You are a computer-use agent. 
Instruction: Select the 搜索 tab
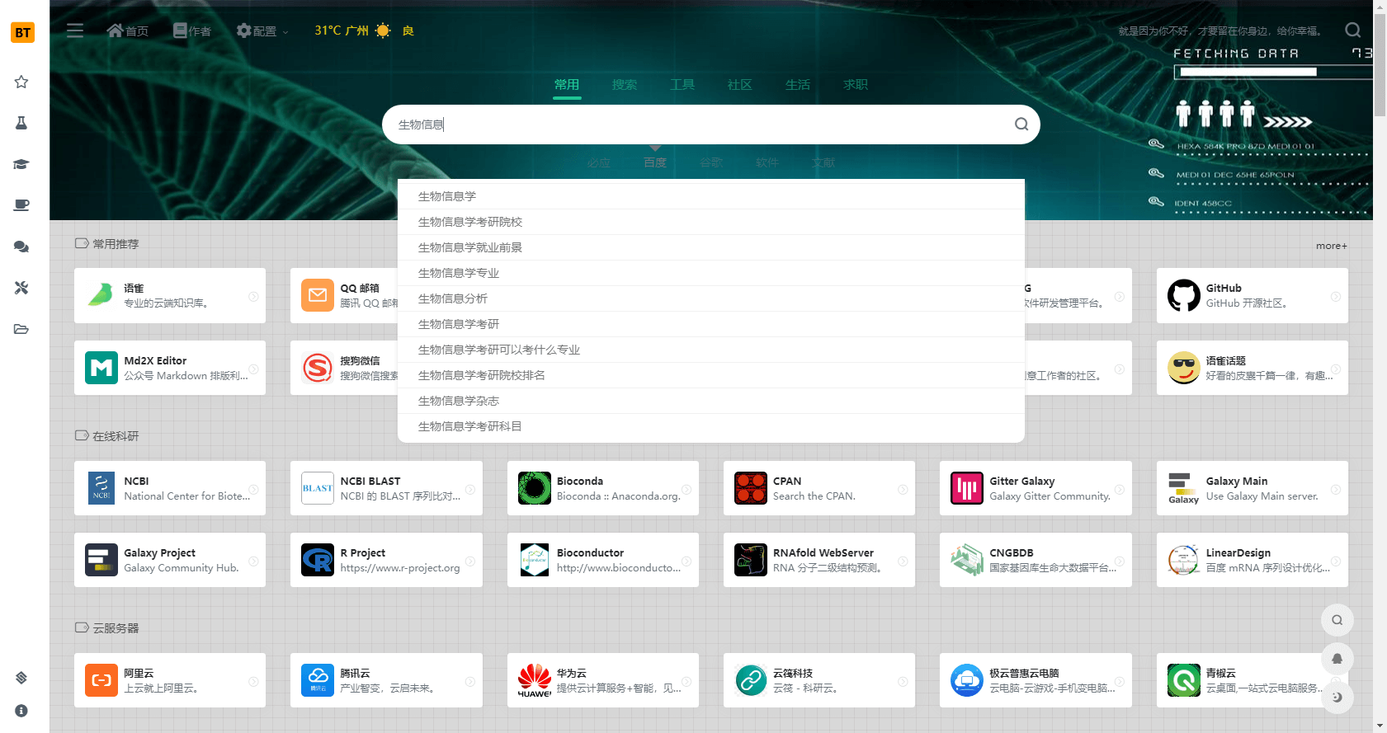(625, 85)
